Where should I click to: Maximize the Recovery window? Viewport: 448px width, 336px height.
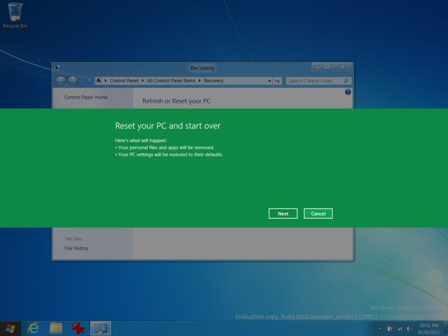click(x=327, y=67)
